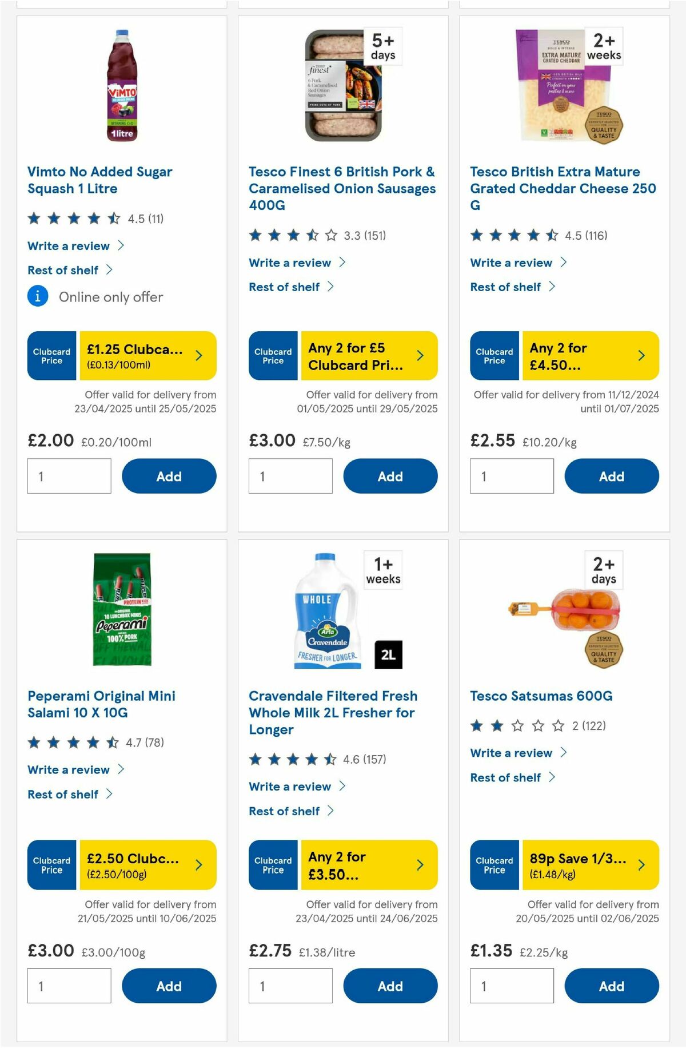
Task: Click the Peperami product image
Action: [122, 609]
